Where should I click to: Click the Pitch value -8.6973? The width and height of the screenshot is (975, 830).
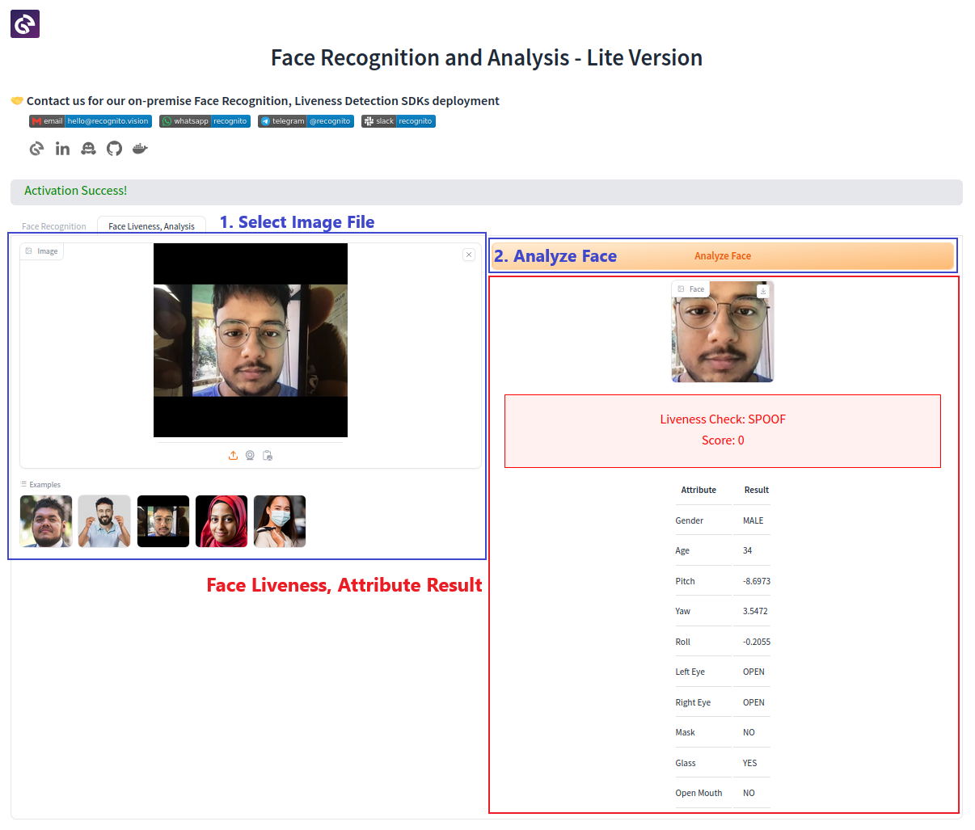tap(757, 581)
